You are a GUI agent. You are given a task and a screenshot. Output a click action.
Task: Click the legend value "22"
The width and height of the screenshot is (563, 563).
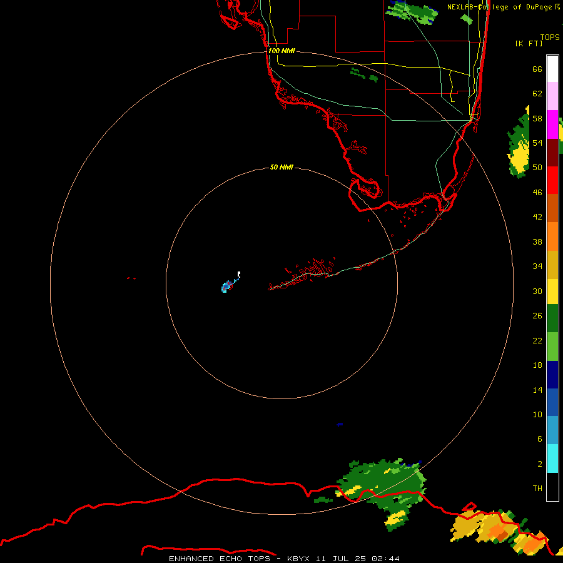click(x=537, y=340)
